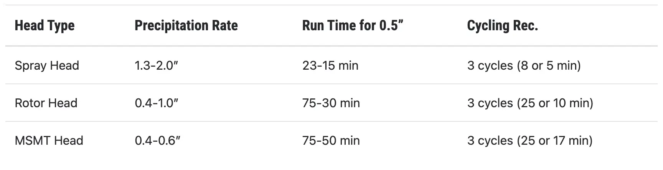Click the divider between Spray and Rotor rows
Screen dimensions: 663x170
[x=331, y=84]
